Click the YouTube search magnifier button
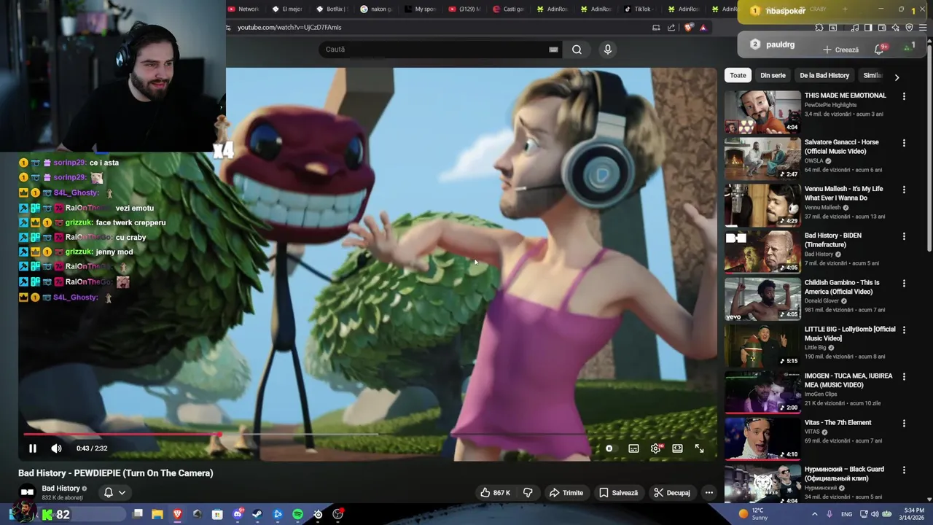Screen dimensions: 933x525 tap(577, 50)
